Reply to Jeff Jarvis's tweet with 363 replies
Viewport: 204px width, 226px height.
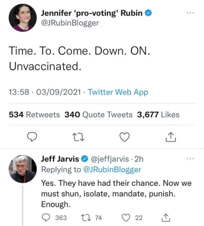(x=46, y=218)
